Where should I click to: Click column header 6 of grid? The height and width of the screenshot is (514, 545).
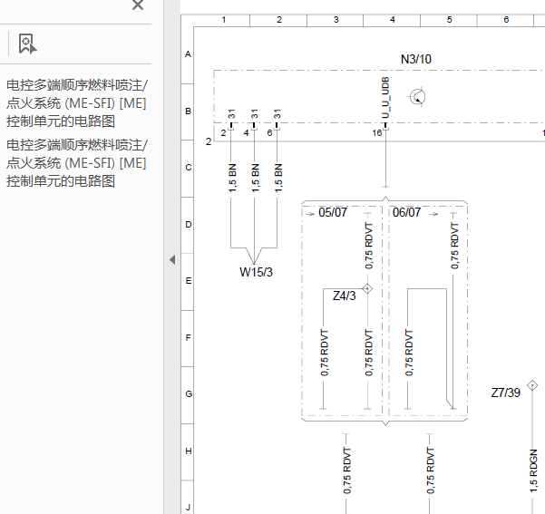[x=506, y=20]
